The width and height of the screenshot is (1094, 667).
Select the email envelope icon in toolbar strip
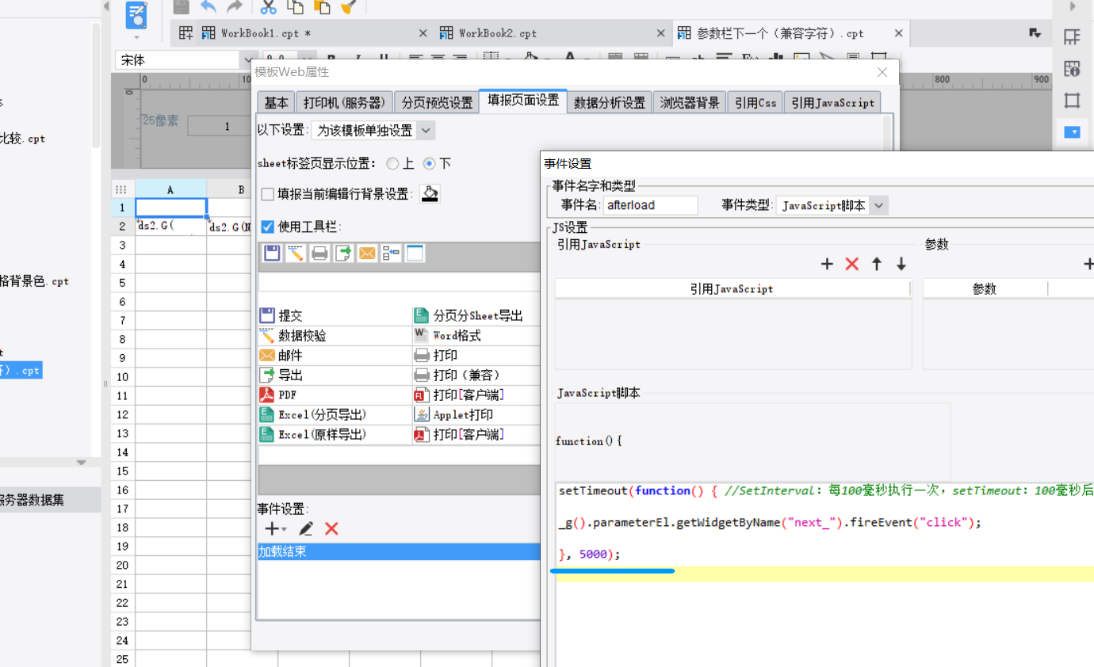tap(367, 253)
